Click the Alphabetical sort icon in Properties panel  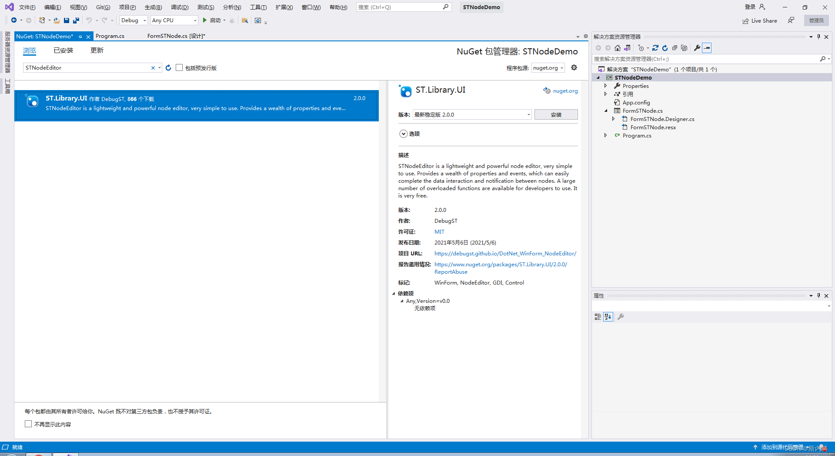pyautogui.click(x=608, y=317)
